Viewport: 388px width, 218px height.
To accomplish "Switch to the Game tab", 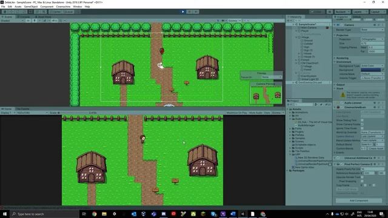I will [7, 109].
